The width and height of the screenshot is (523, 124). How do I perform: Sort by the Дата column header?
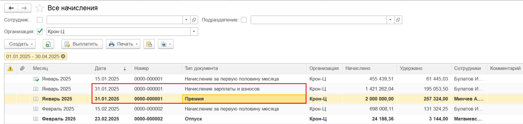(111, 68)
